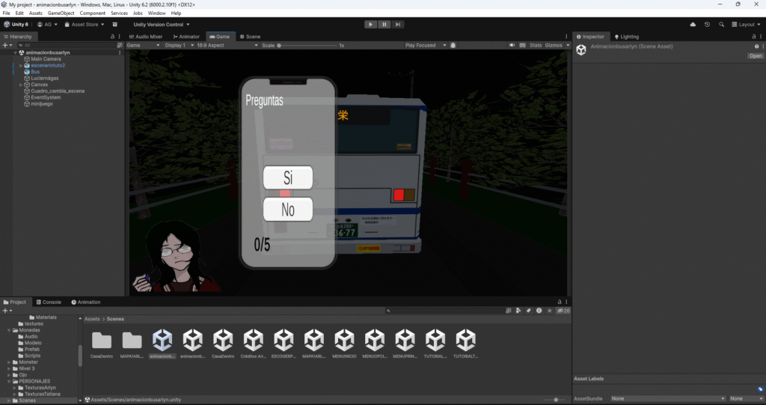766x405 pixels.
Task: Open the Undo History icon
Action: 707,24
